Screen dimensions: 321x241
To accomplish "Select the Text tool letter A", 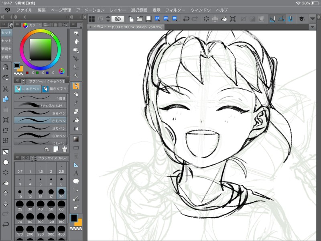I will [x=76, y=173].
